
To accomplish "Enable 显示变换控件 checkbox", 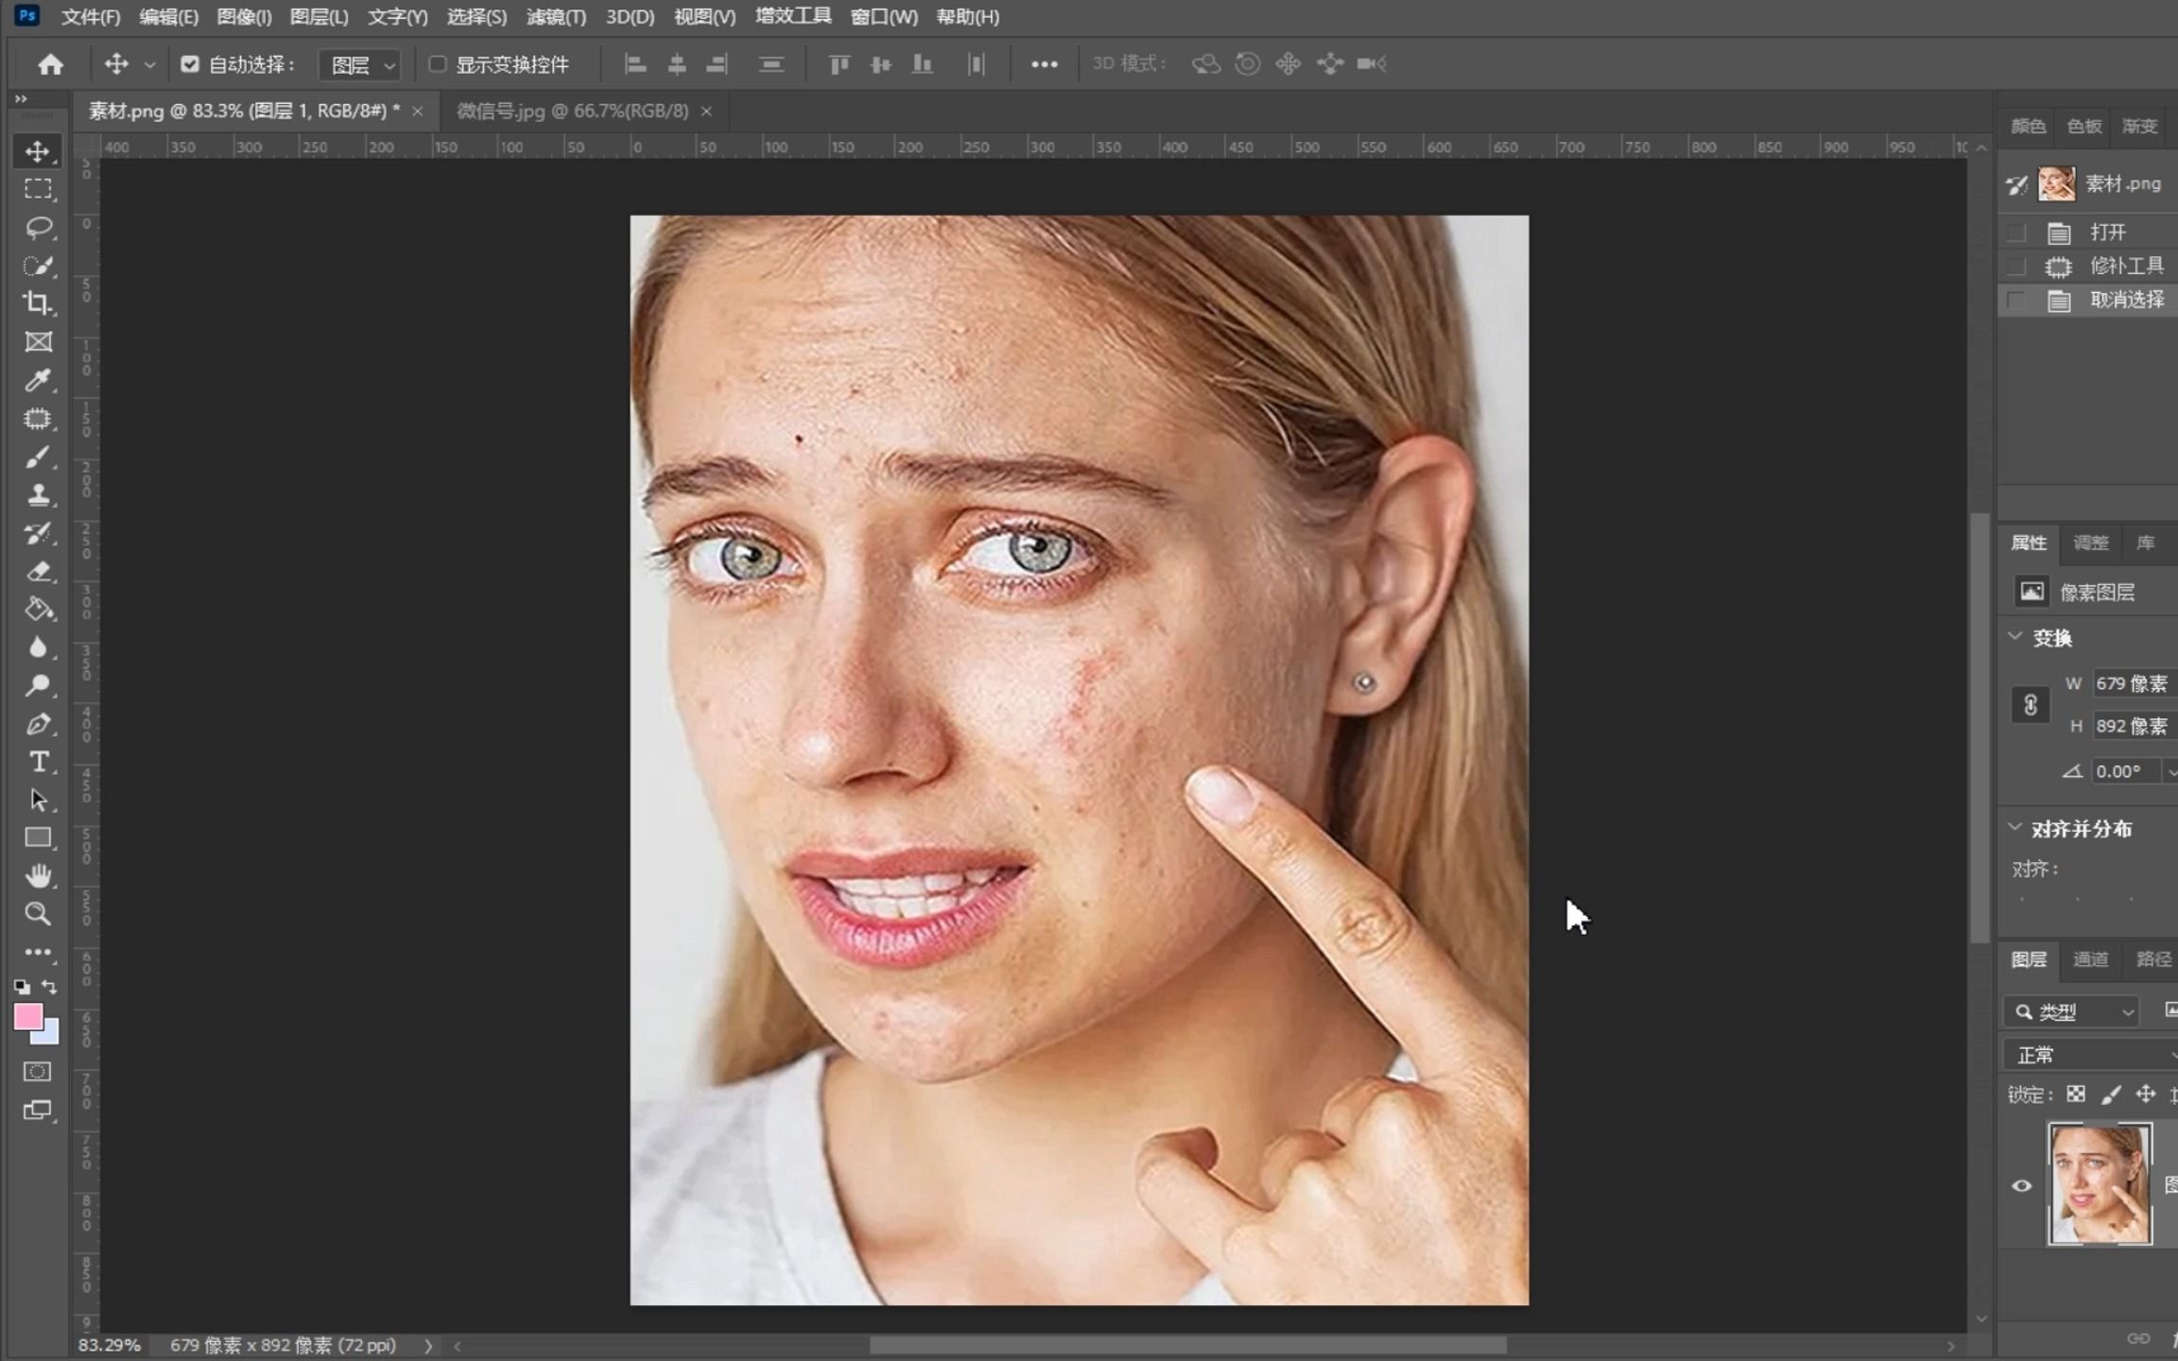I will click(x=438, y=64).
